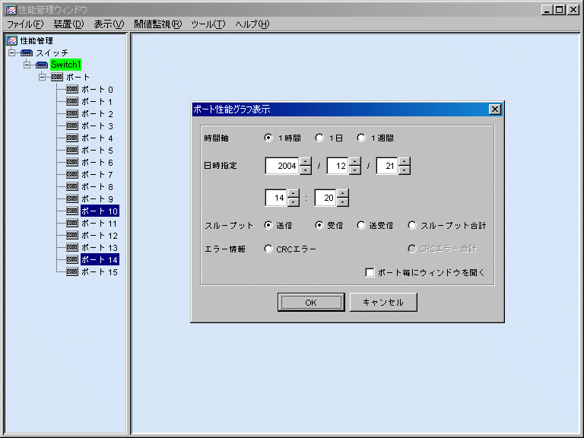Click the port icon beside ポート 0

pos(72,90)
